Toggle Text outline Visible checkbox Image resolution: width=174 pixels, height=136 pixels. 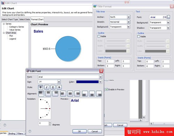click(x=139, y=36)
